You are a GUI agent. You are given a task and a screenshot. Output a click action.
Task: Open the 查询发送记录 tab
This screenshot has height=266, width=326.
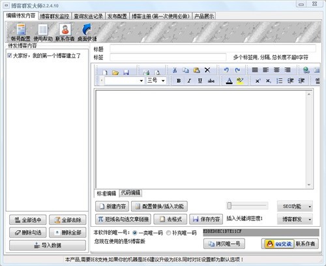pos(88,16)
